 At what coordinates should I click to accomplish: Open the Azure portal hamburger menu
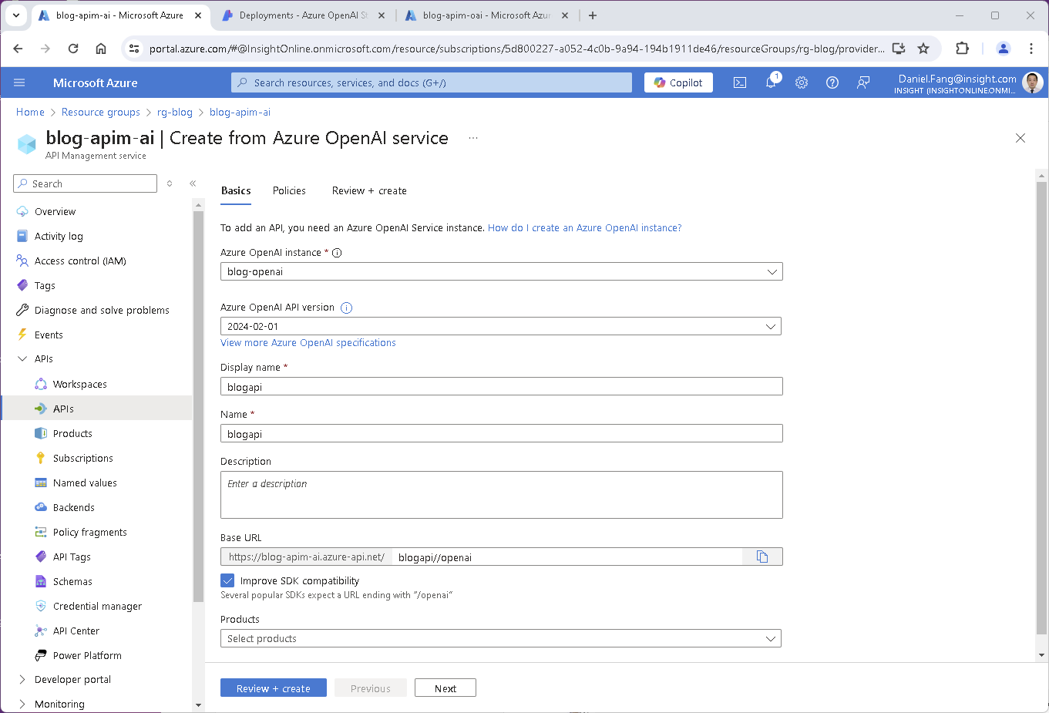19,82
